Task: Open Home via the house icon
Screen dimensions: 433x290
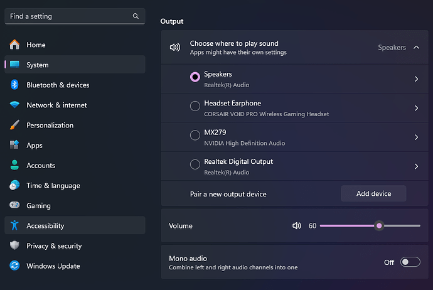Action: (14, 45)
